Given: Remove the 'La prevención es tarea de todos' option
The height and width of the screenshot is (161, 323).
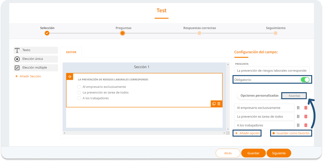Looking at the screenshot, I should (x=306, y=117).
